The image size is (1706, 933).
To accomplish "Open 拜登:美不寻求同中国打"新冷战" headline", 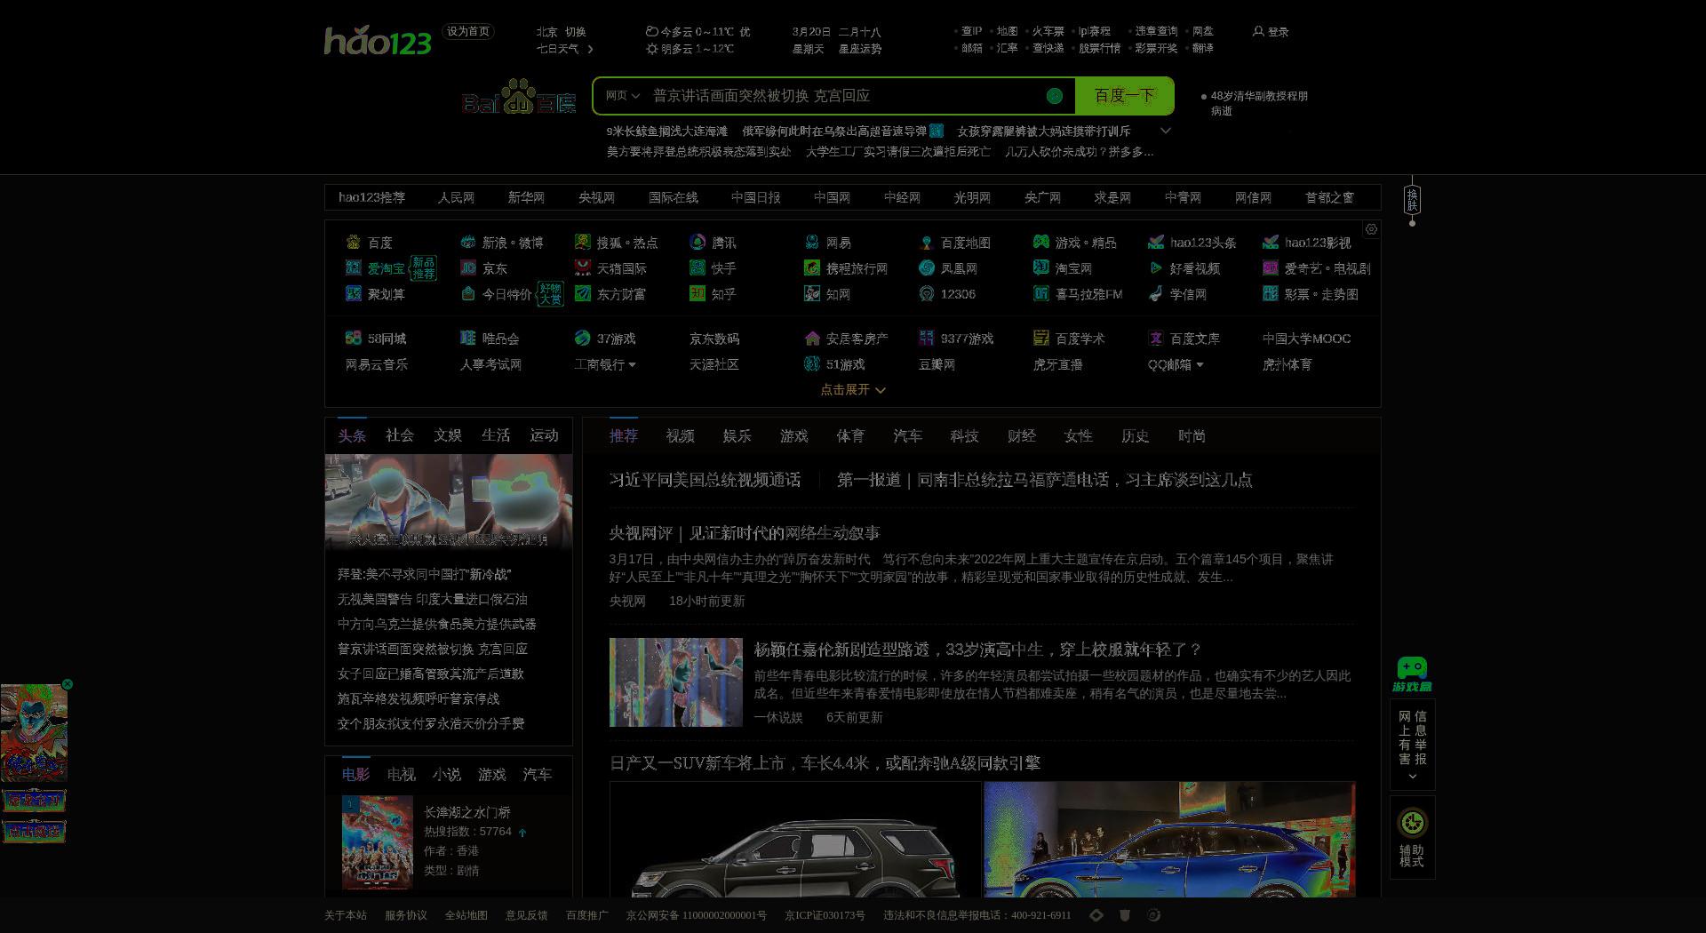I will pyautogui.click(x=424, y=575).
